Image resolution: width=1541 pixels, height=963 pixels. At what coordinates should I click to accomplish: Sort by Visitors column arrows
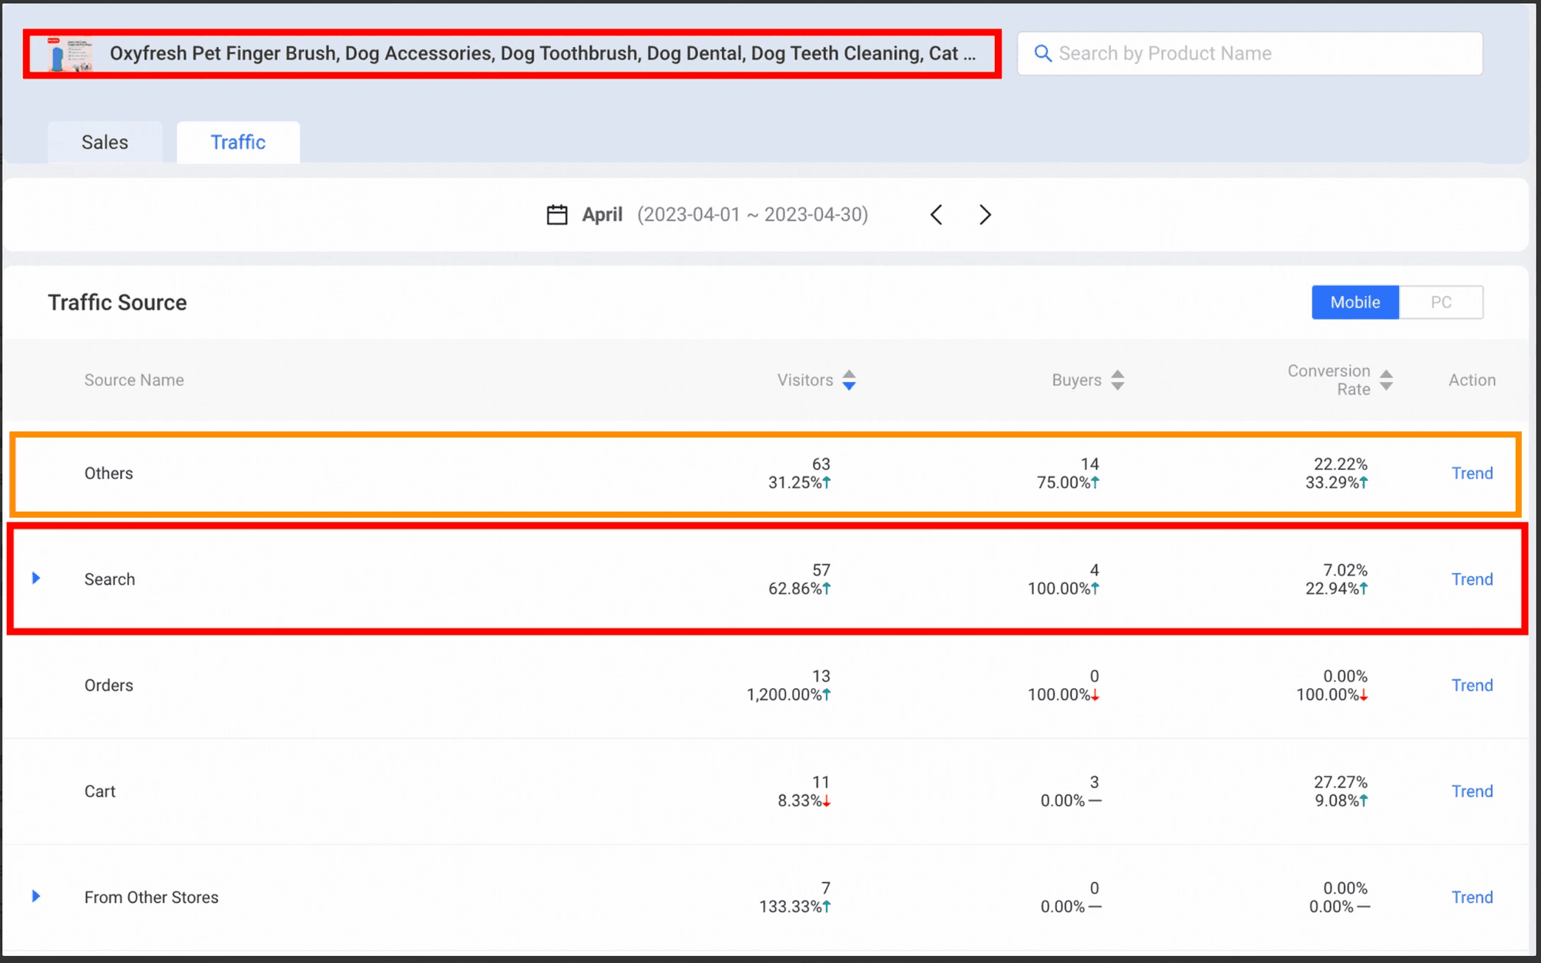coord(848,381)
